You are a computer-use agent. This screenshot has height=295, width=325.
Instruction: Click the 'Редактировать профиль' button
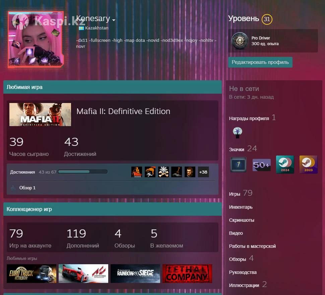point(260,62)
